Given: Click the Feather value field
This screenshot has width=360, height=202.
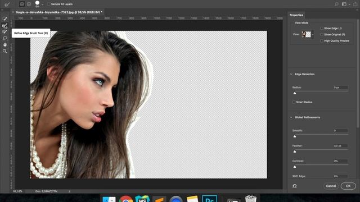Looking at the screenshot, I should coord(340,146).
